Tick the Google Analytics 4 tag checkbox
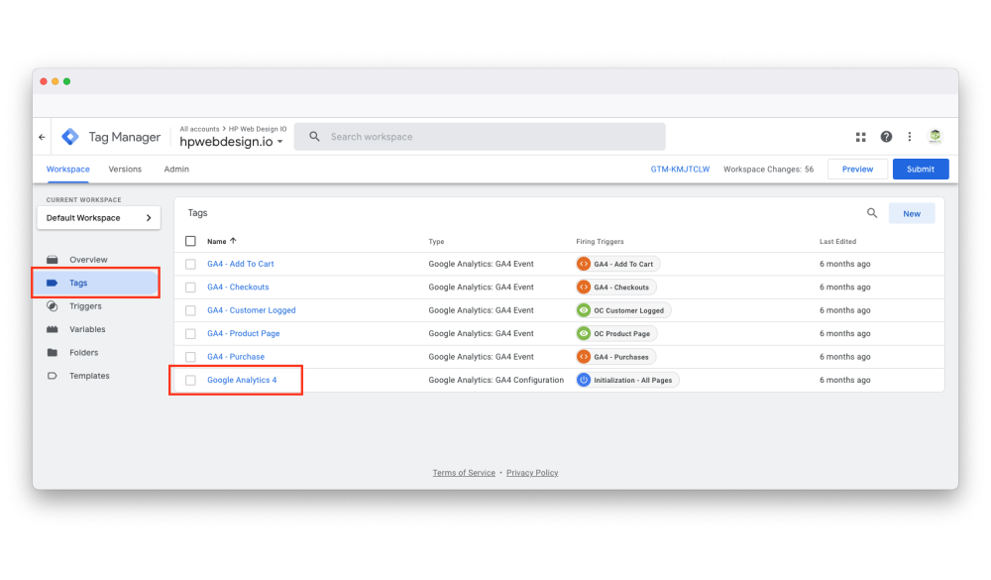 (x=191, y=381)
